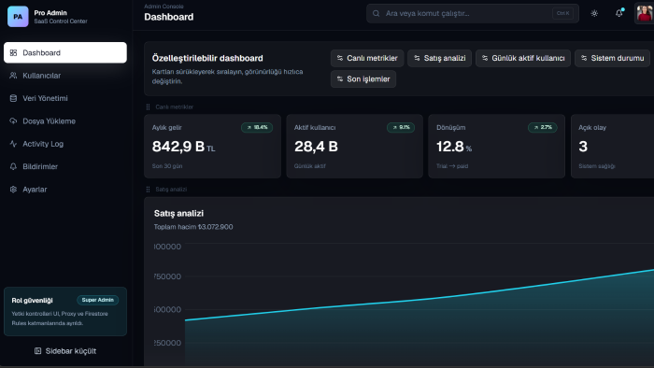The image size is (654, 368).
Task: Click the '842,9 B' revenue value
Action: (178, 147)
